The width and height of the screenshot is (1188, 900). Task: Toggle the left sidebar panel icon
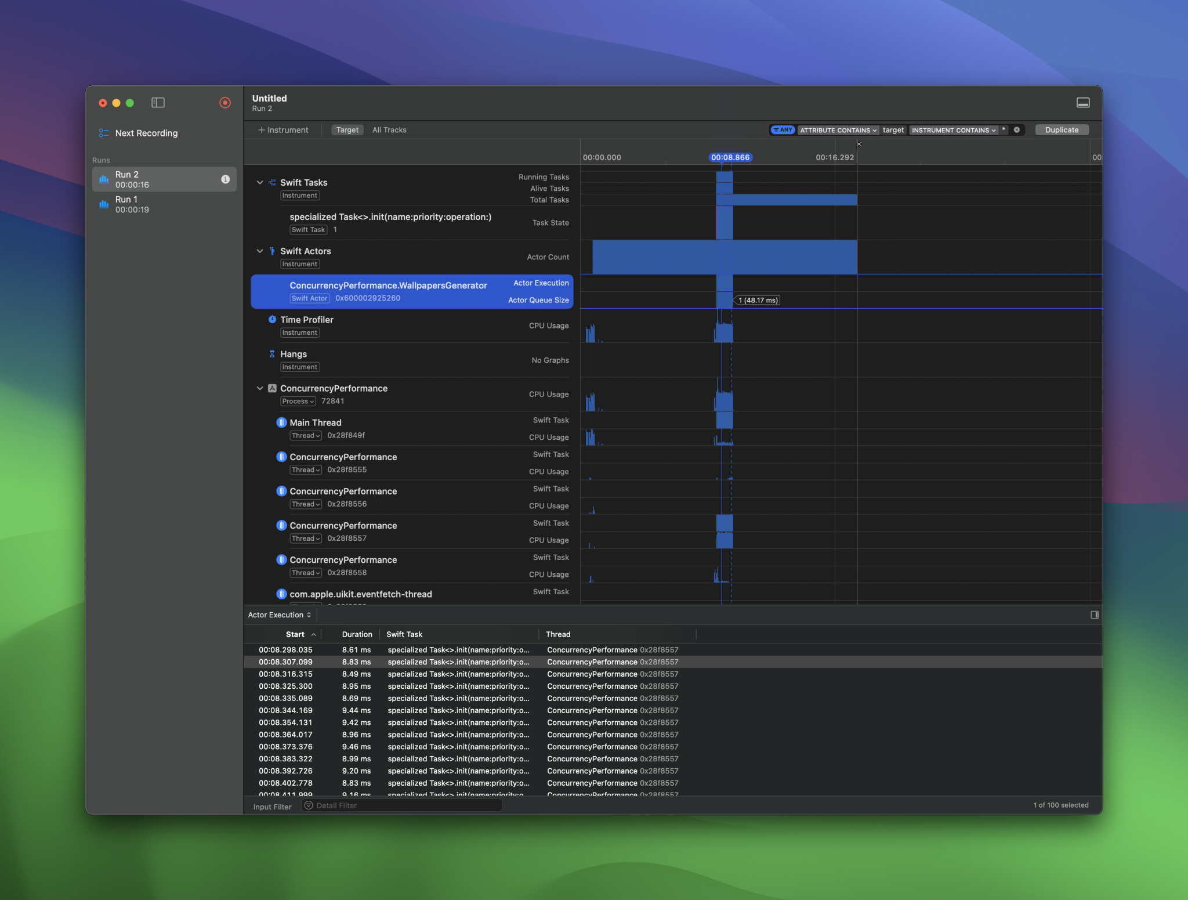point(158,103)
